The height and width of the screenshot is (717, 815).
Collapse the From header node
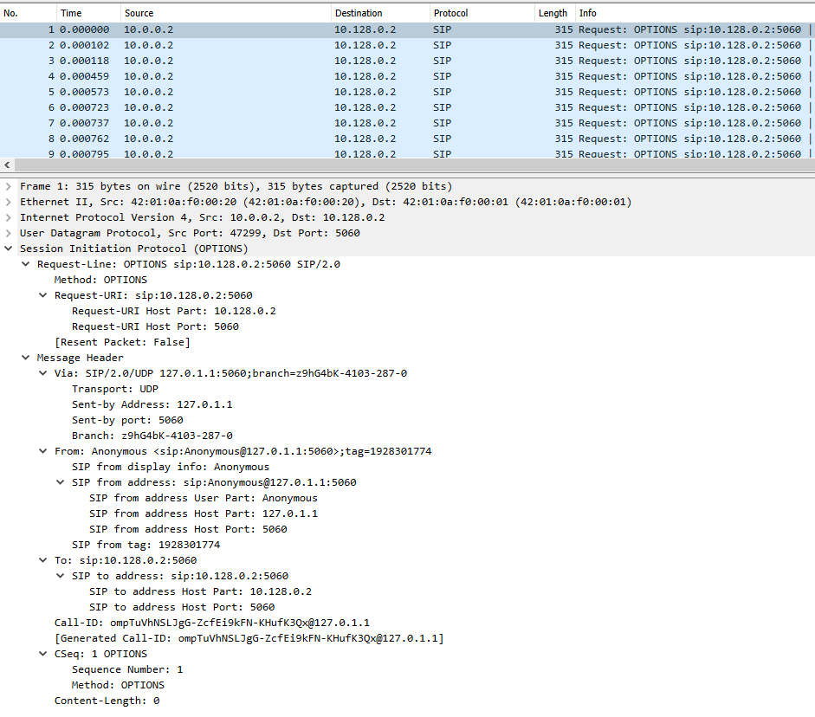click(43, 451)
